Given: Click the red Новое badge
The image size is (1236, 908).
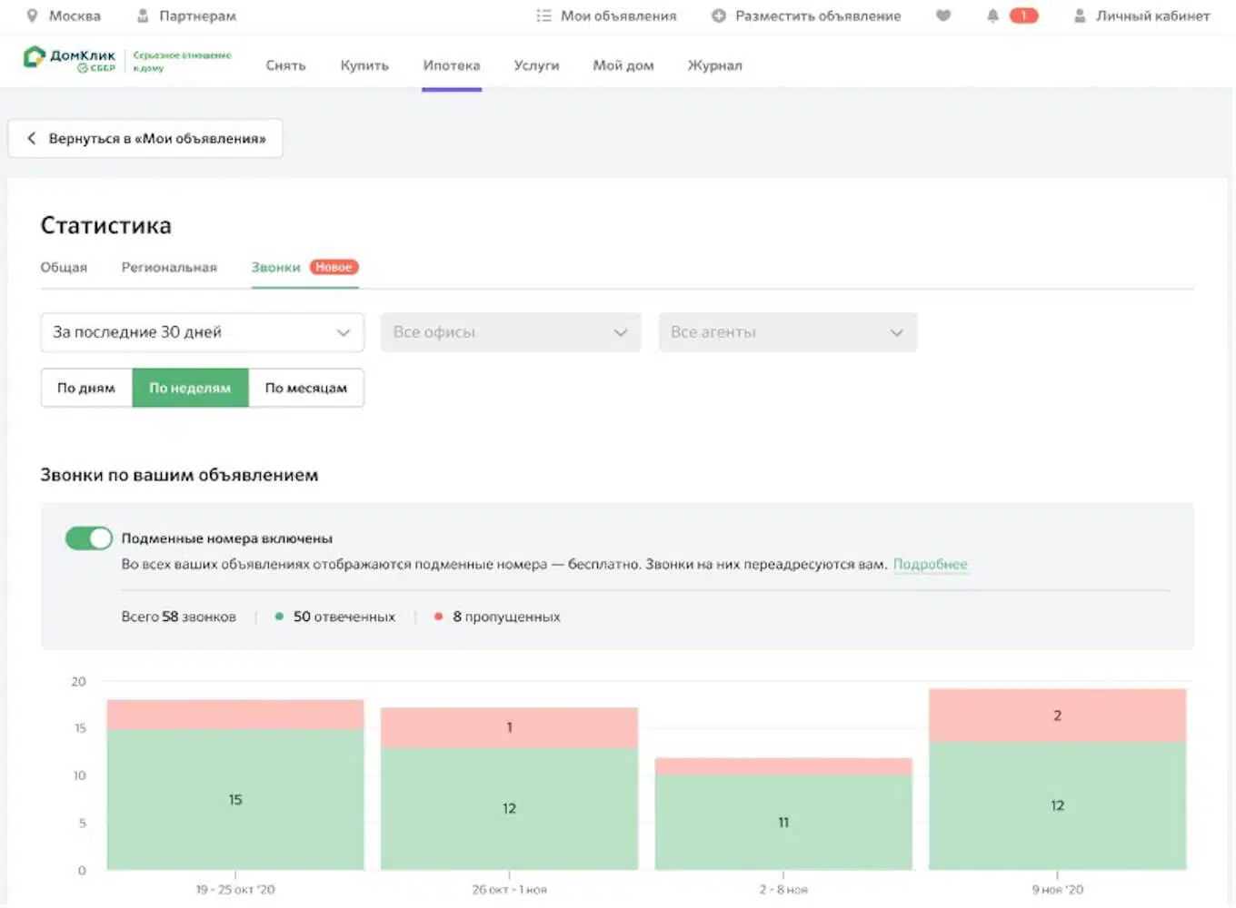Looking at the screenshot, I should pyautogui.click(x=334, y=267).
